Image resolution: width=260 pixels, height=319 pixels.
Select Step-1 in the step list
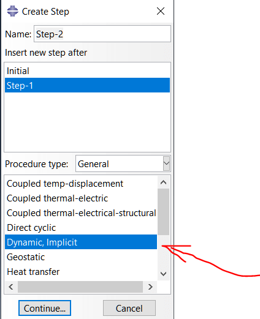(x=87, y=85)
